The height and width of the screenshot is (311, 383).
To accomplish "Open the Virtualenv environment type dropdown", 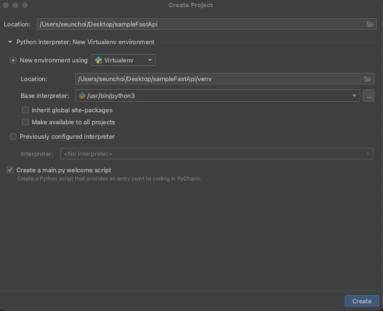I will [x=123, y=60].
